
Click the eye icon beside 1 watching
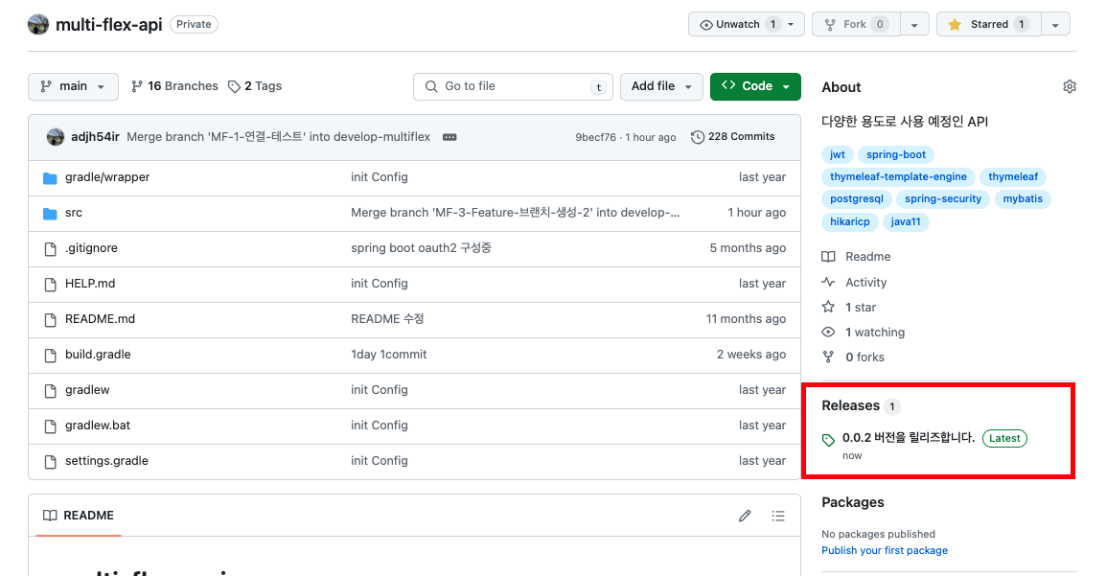click(x=828, y=332)
